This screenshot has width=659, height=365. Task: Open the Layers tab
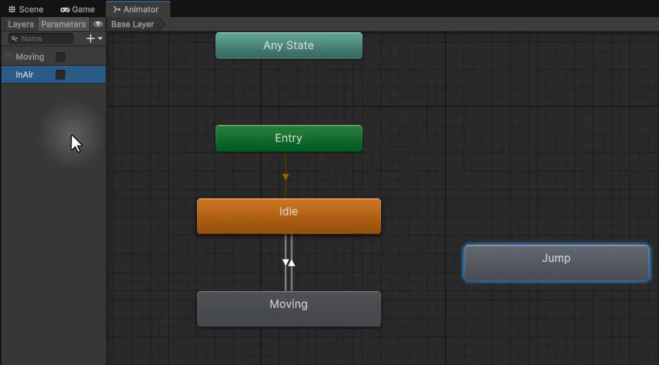21,25
